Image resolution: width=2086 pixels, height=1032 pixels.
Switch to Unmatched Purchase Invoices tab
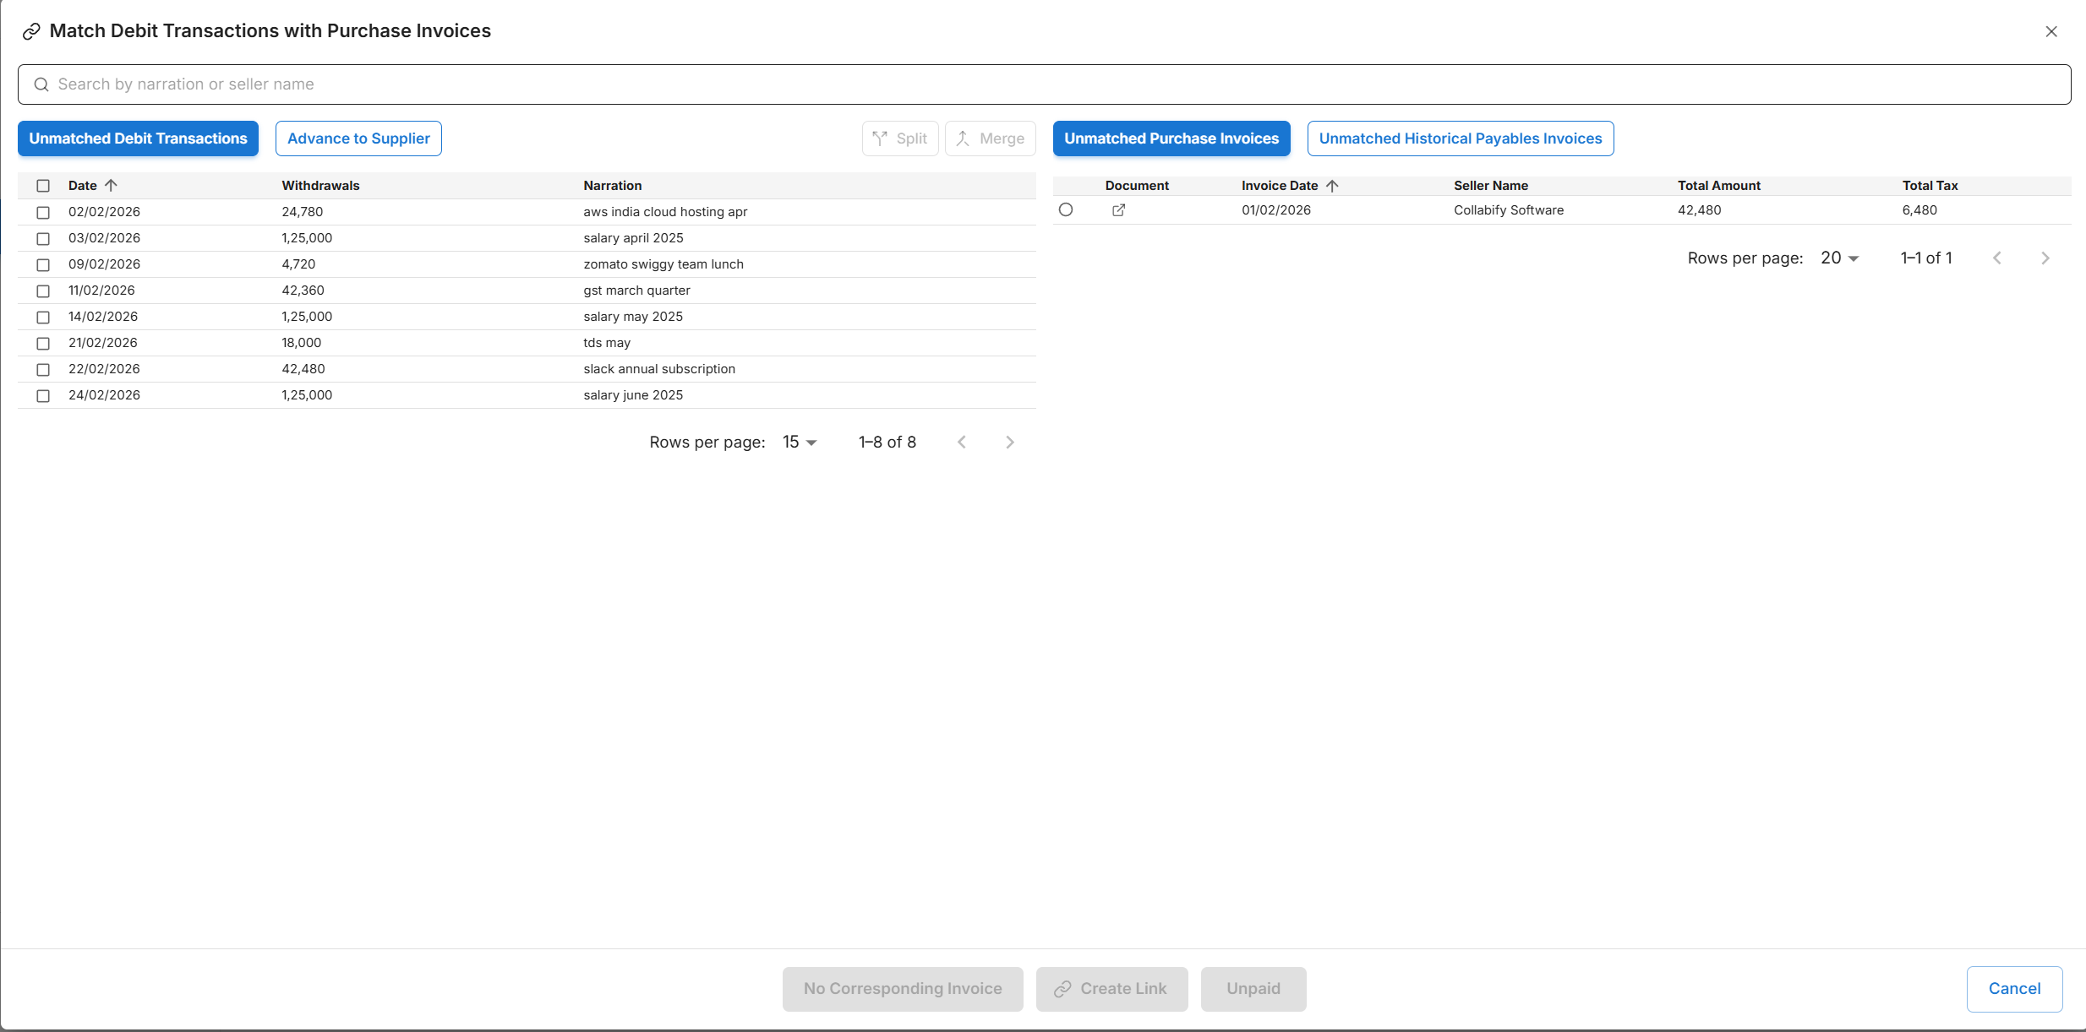click(x=1171, y=139)
